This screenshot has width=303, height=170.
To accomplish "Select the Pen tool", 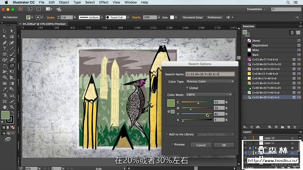I will (5, 43).
